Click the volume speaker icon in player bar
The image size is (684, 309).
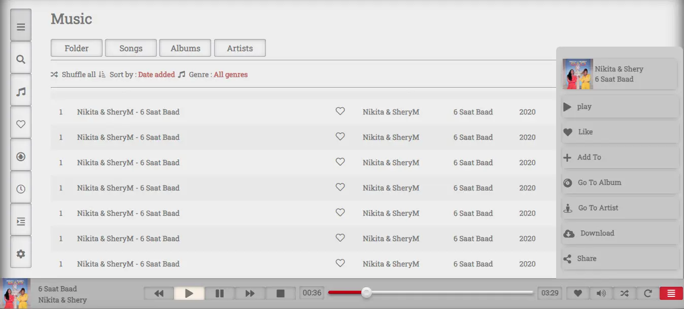[x=601, y=293]
